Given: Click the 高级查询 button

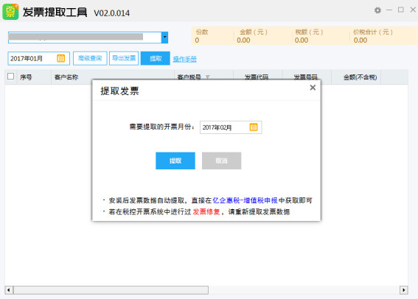Looking at the screenshot, I should click(x=90, y=58).
